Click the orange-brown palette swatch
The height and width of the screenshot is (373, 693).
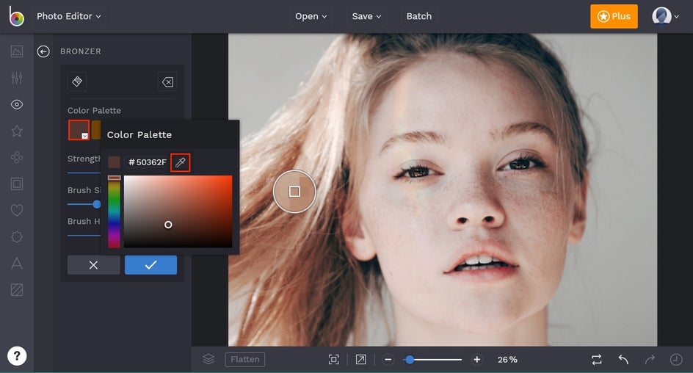tap(96, 130)
